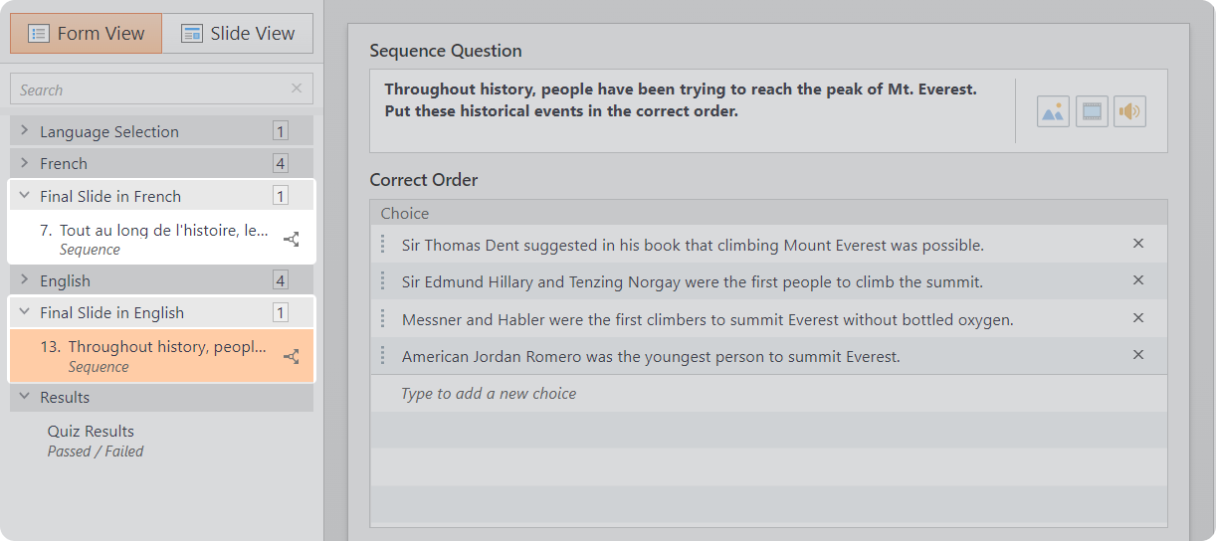Image resolution: width=1216 pixels, height=541 pixels.
Task: Select the Form View tab
Action: [87, 34]
